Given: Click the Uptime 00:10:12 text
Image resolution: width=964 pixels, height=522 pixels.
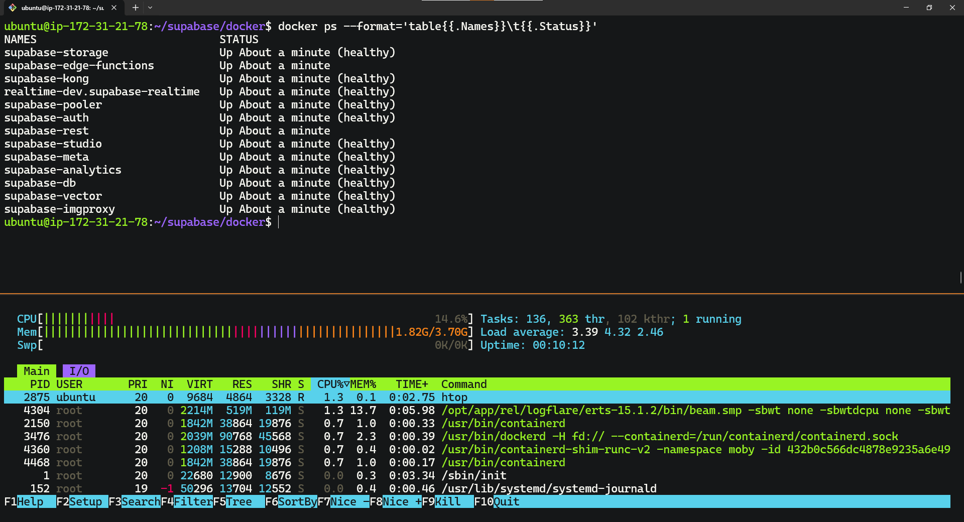Looking at the screenshot, I should coord(533,345).
